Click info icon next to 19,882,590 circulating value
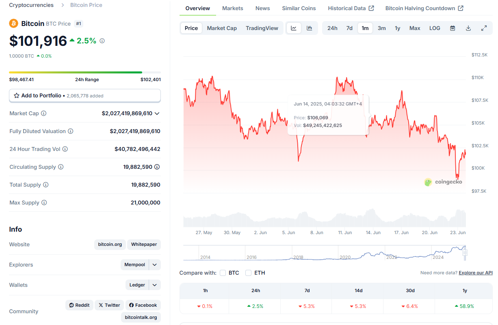This screenshot has width=498, height=325. click(157, 167)
